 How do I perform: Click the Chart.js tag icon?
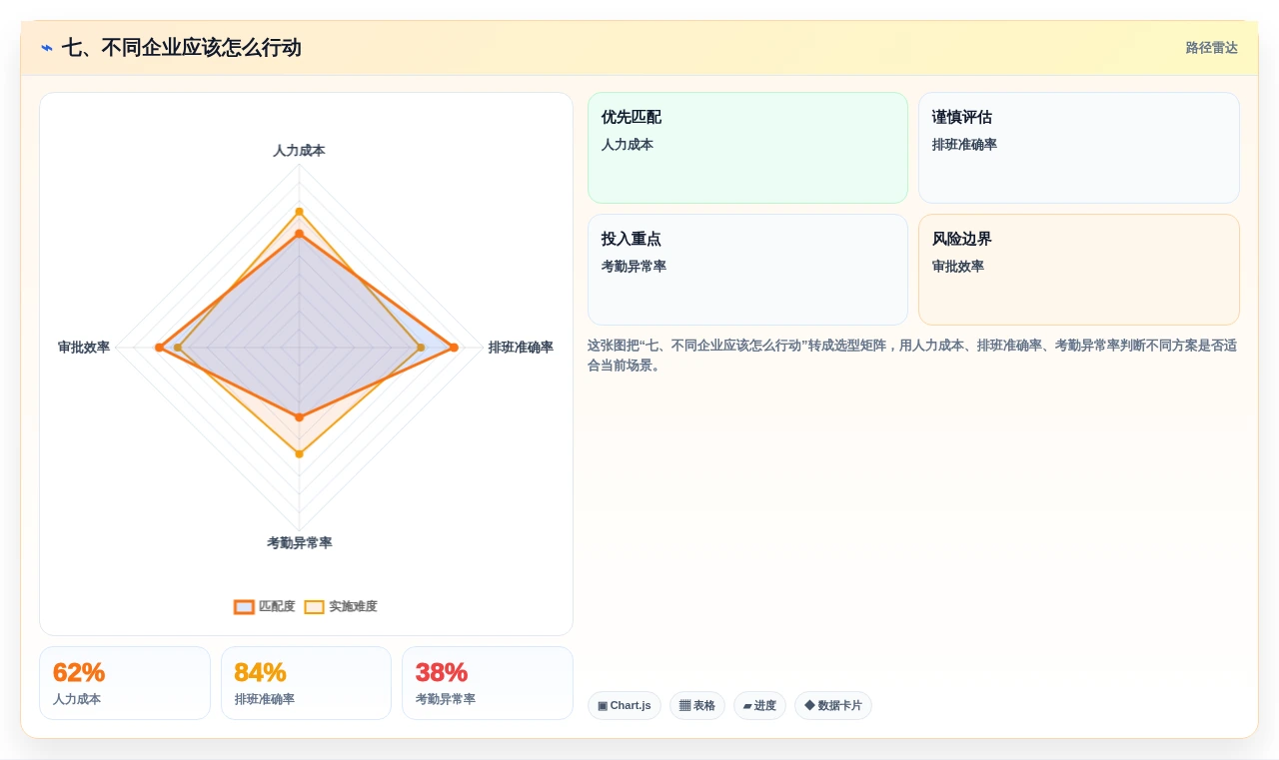coord(603,705)
